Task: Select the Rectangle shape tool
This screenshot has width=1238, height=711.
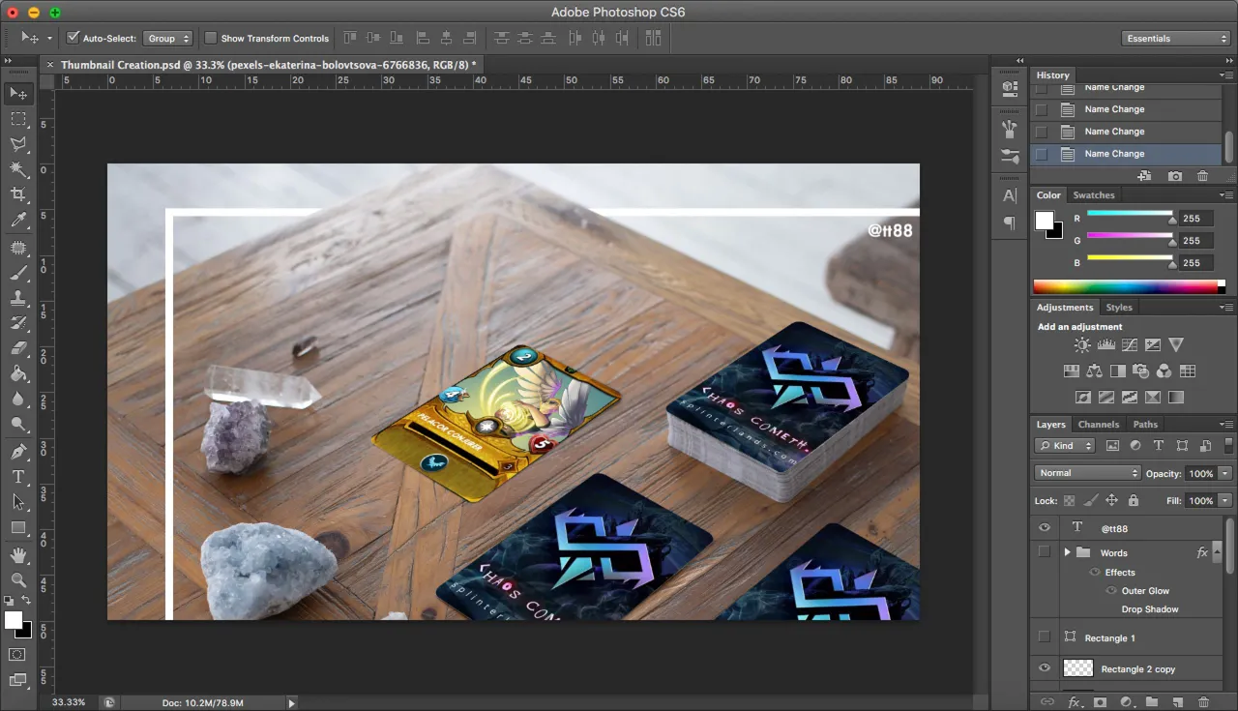Action: click(18, 528)
